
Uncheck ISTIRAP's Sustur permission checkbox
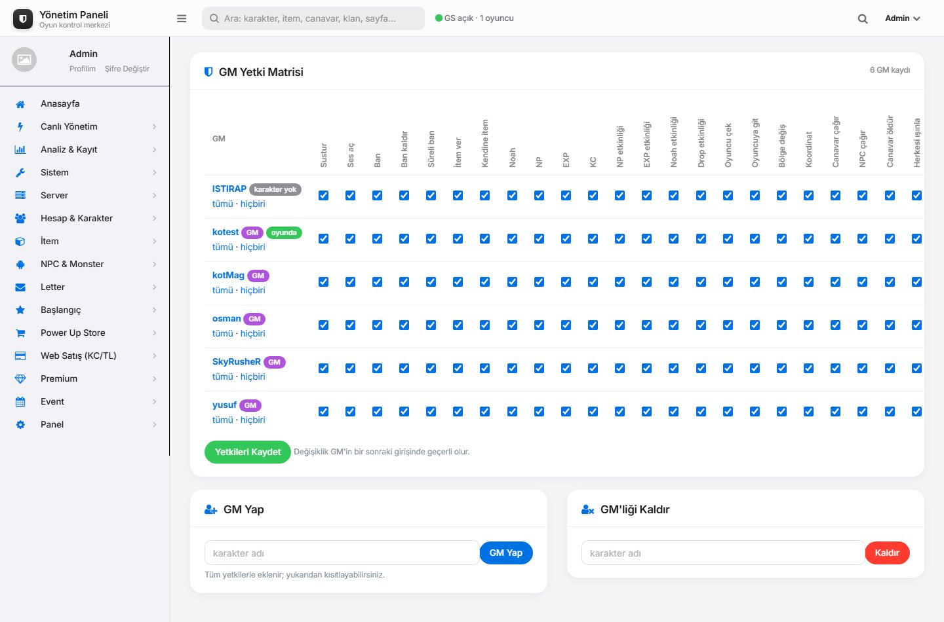(x=323, y=195)
